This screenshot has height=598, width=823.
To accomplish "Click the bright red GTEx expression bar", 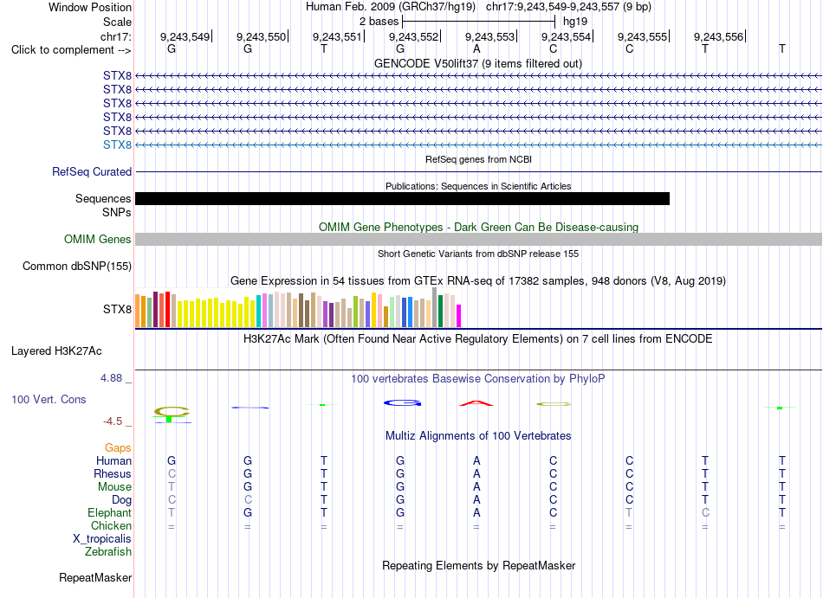I will click(x=167, y=309).
